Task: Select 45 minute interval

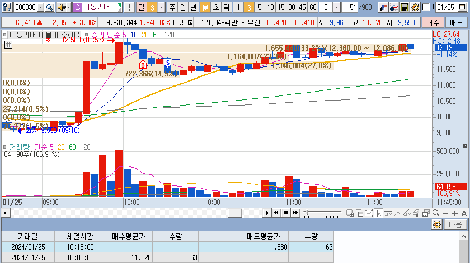Action: 303,7
